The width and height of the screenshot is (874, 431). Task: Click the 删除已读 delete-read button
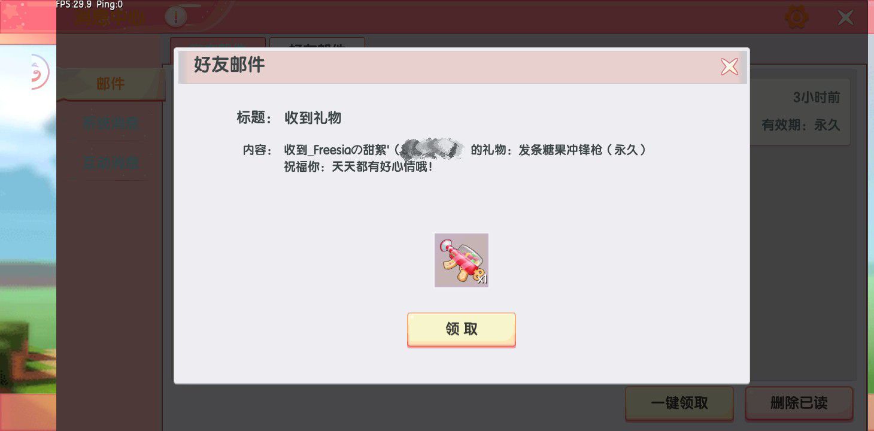pos(799,403)
